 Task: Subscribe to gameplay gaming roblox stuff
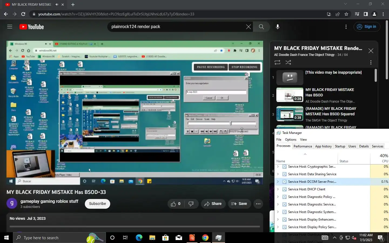(98, 204)
